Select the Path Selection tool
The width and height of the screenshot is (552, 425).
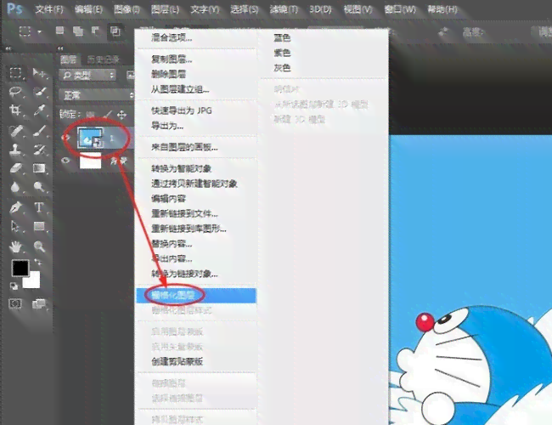15,226
